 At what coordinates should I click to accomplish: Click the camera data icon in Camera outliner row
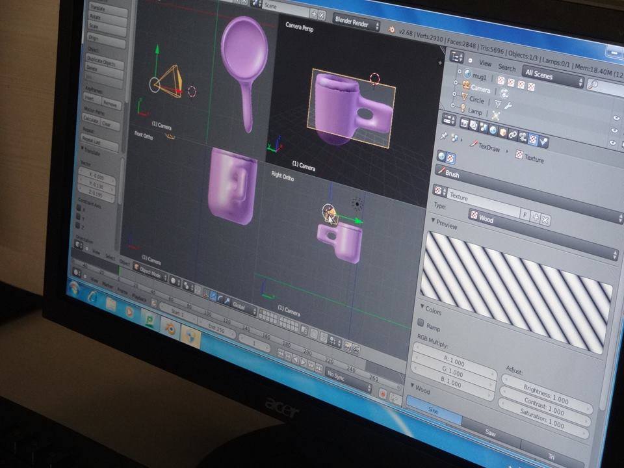(504, 93)
